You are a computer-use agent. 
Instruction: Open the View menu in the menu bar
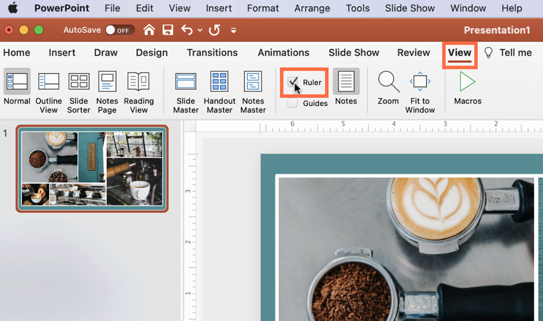[x=179, y=8]
